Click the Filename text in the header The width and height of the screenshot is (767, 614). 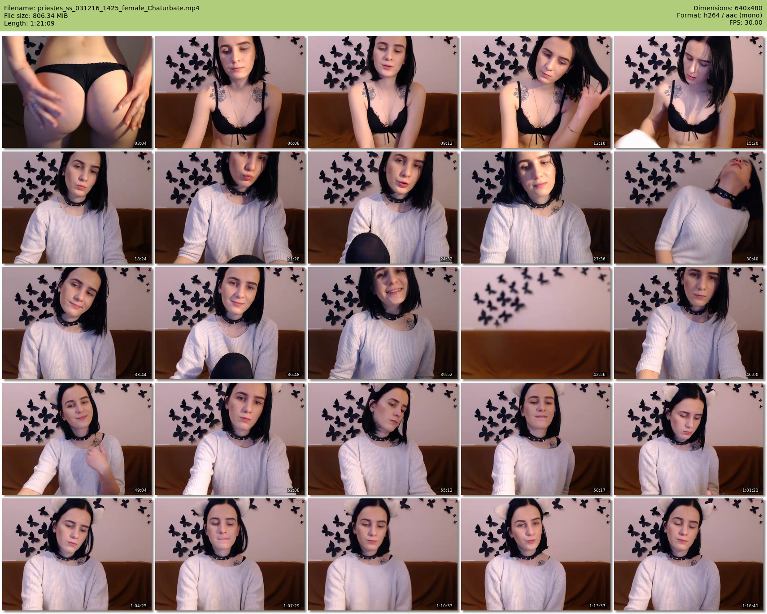click(x=102, y=8)
